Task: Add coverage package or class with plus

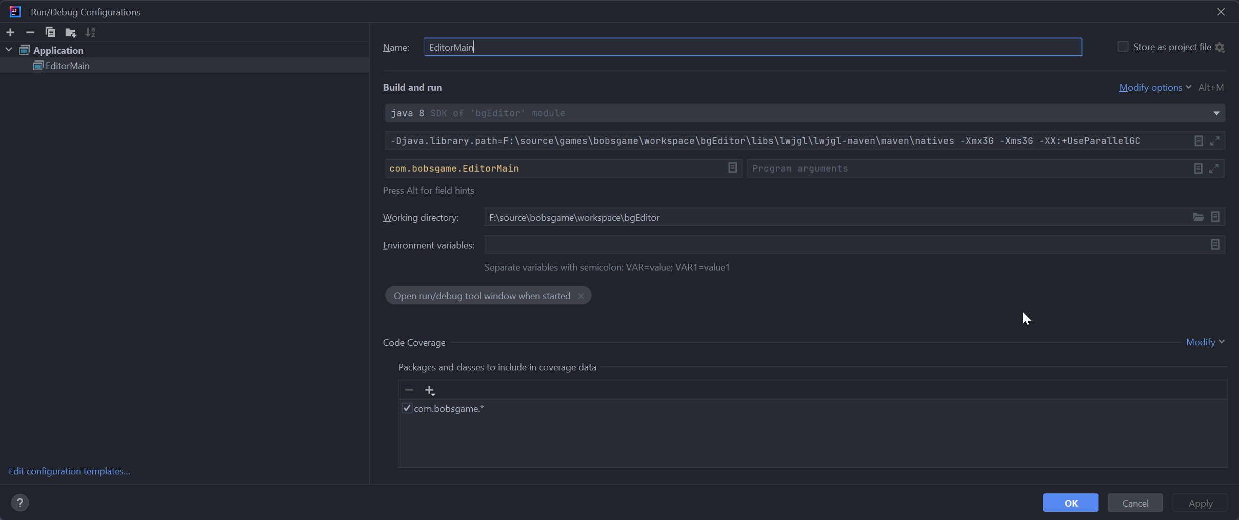Action: (x=430, y=390)
